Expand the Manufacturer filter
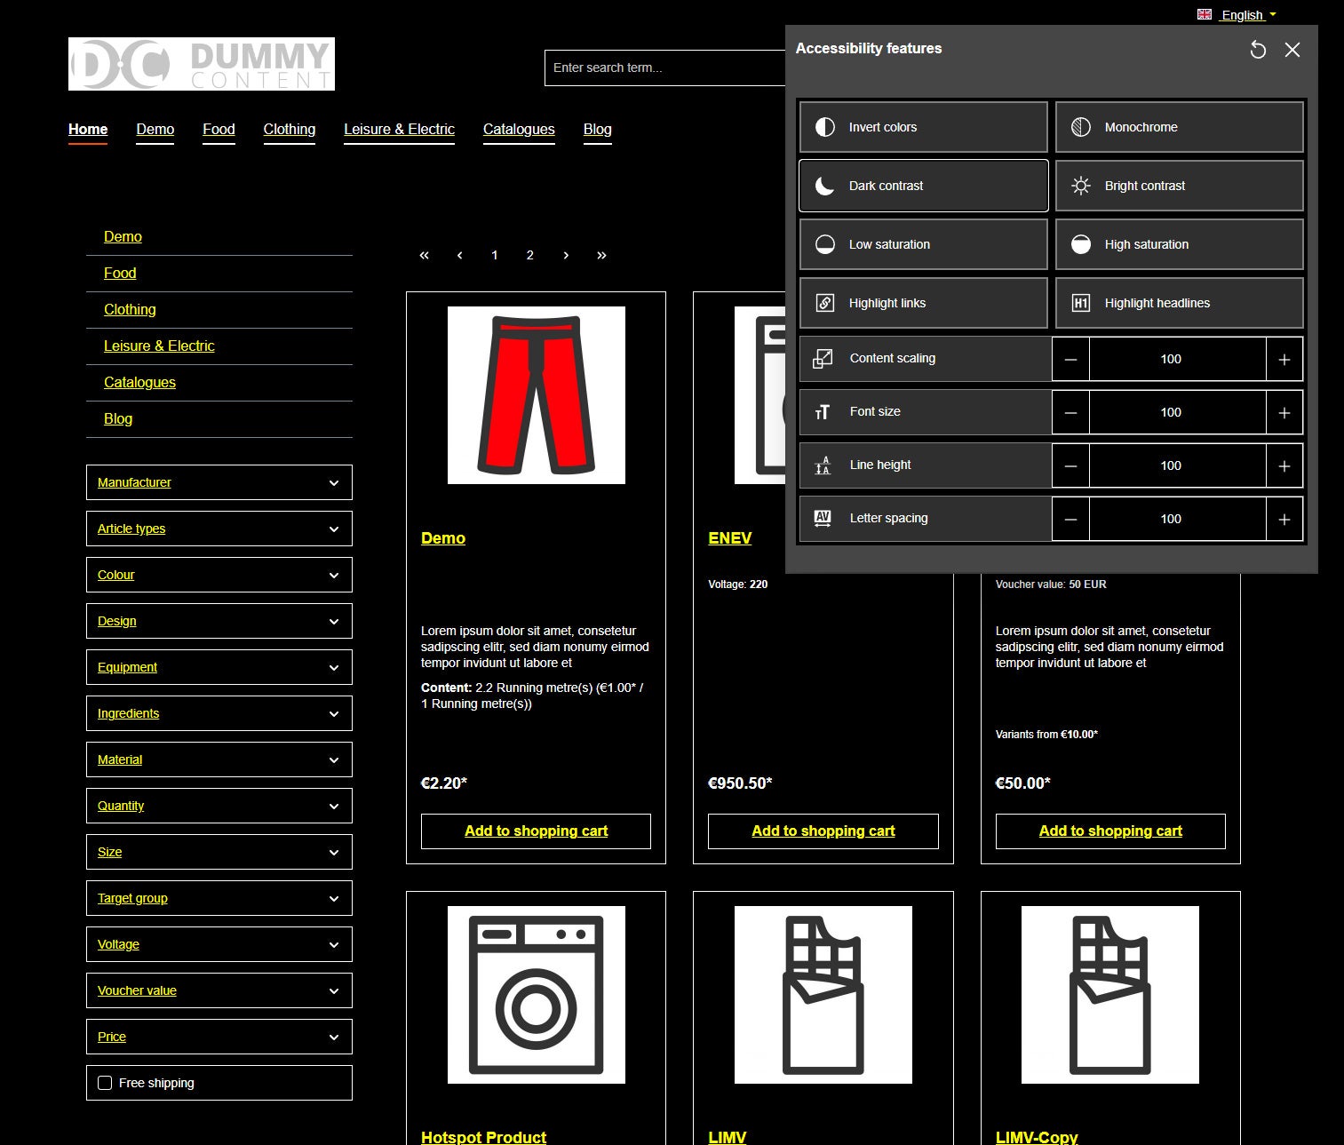 coord(219,482)
